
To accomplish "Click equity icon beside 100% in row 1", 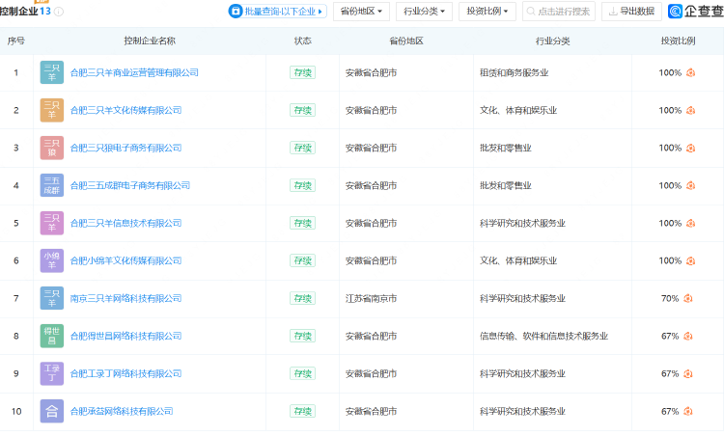I will (690, 72).
